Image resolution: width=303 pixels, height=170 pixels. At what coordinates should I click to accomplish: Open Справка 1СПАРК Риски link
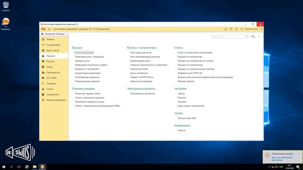click(142, 77)
